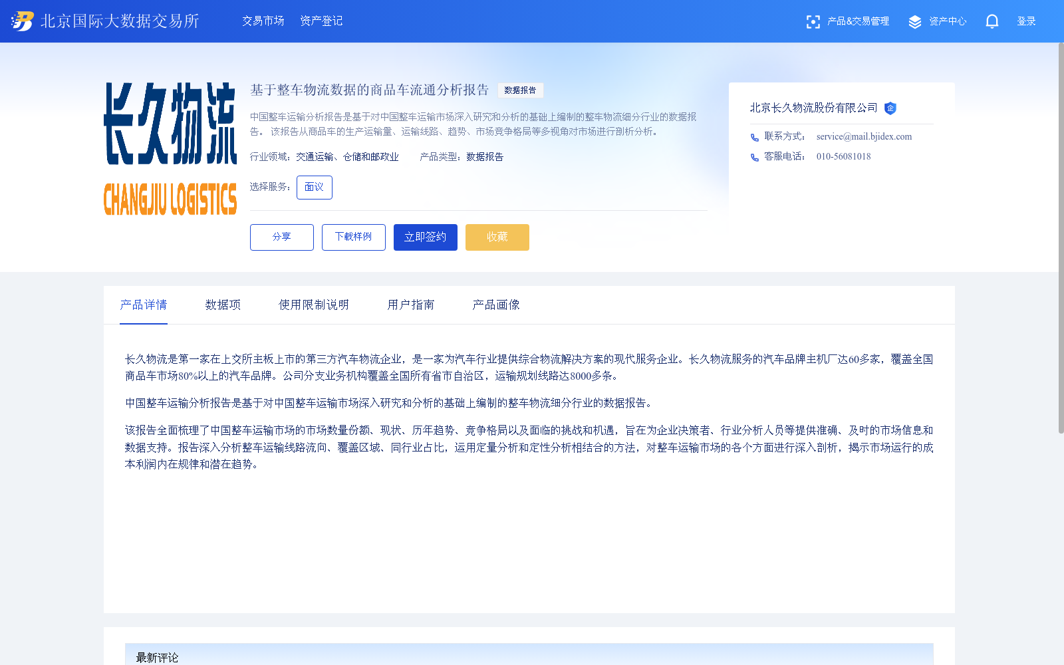Click the 登录 link
Screen dimensions: 1064x665
tap(1026, 21)
